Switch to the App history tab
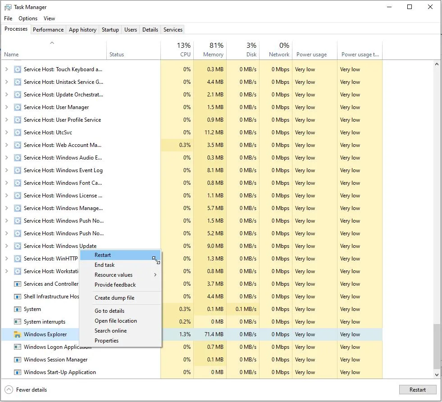The height and width of the screenshot is (402, 442). click(82, 30)
